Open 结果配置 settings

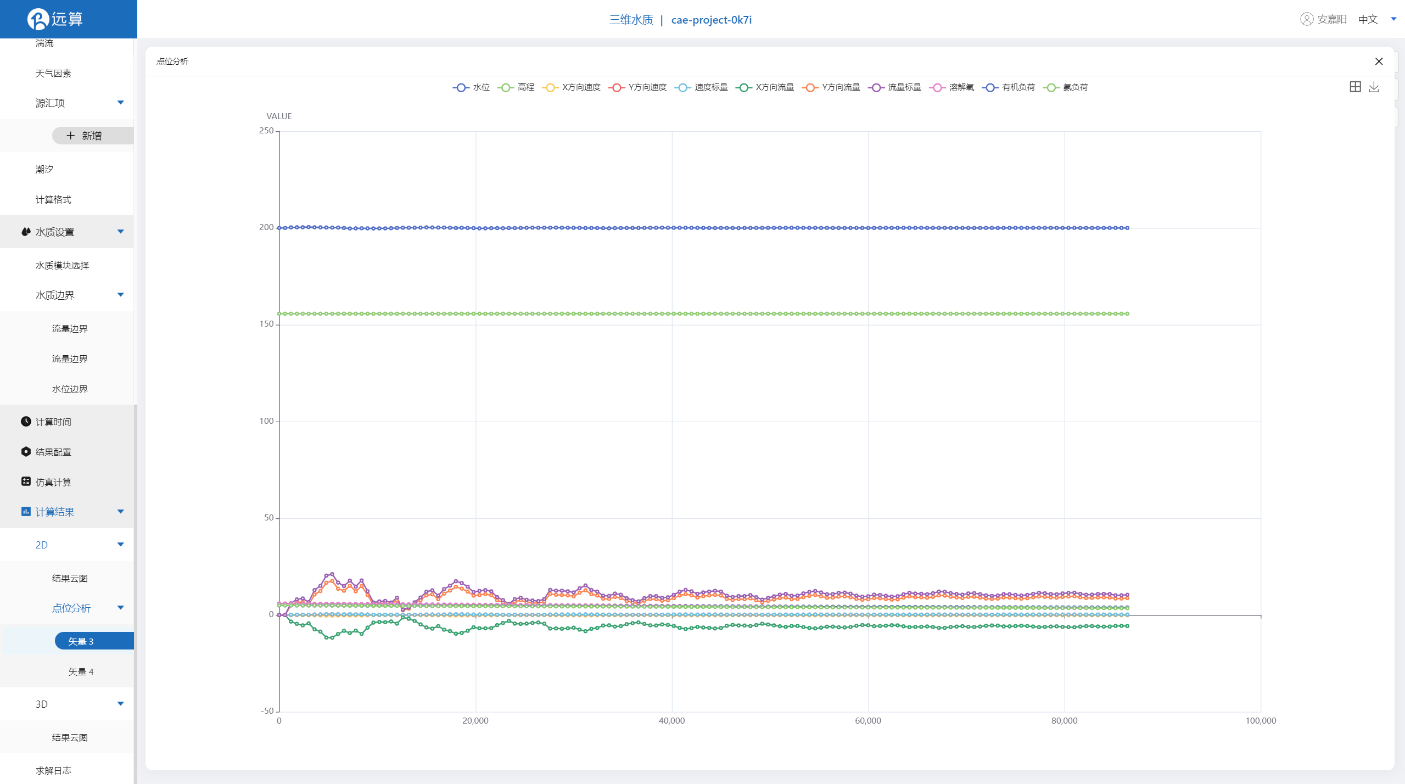click(x=53, y=452)
